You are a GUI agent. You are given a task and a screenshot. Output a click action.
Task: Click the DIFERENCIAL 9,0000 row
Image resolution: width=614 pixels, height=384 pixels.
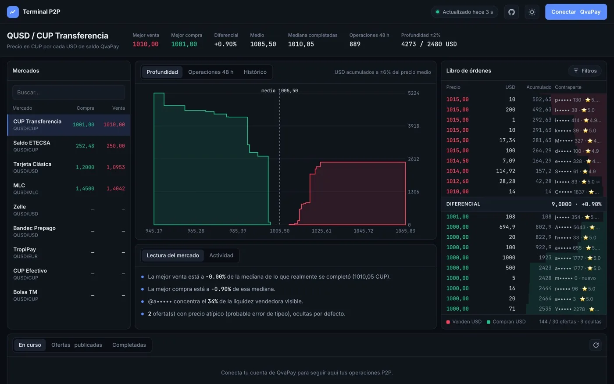point(524,204)
